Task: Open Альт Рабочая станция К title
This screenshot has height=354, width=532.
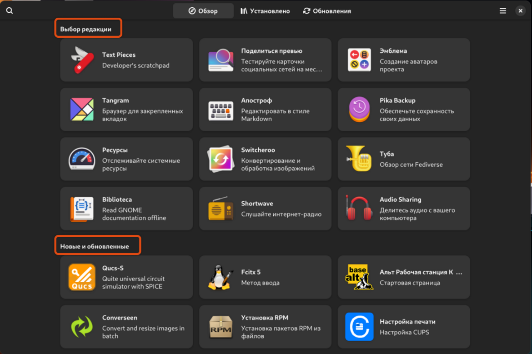Action: click(x=421, y=272)
